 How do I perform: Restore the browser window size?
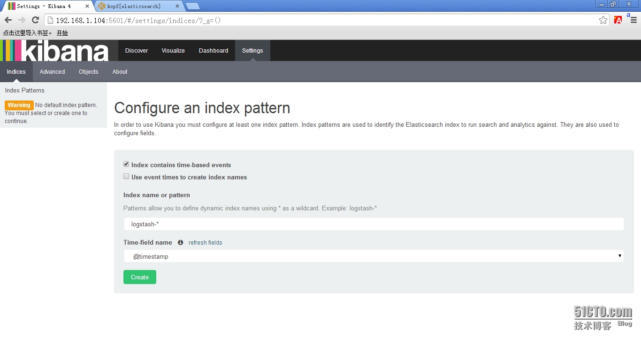click(613, 4)
